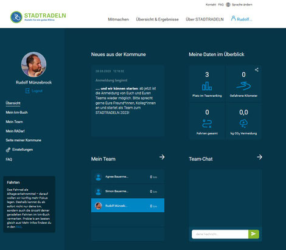This screenshot has width=286, height=250.
Task: Click the Gefahrene Kilometer label
Action: (243, 95)
